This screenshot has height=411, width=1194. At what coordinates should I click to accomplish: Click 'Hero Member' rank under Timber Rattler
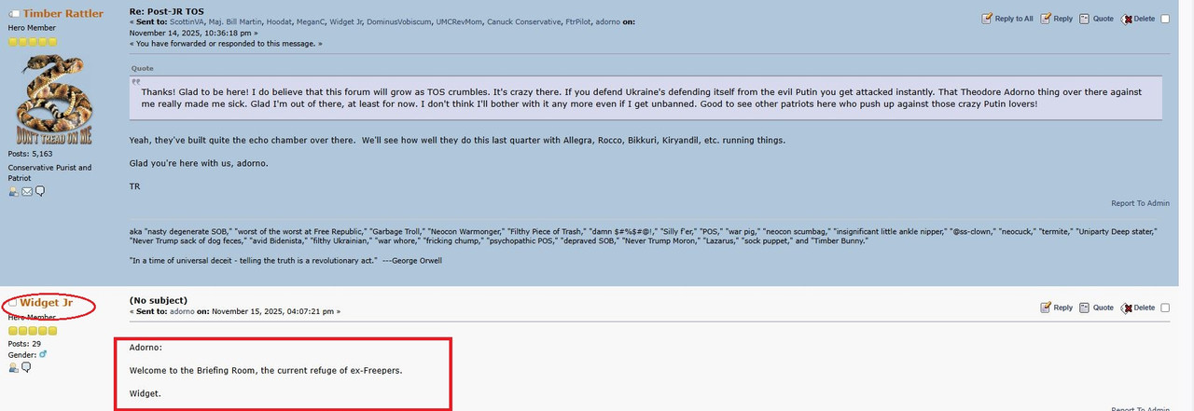[x=30, y=29]
